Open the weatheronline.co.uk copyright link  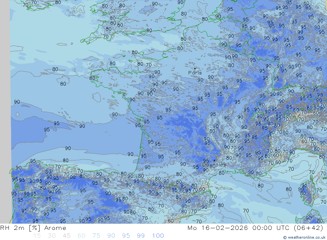(304, 237)
